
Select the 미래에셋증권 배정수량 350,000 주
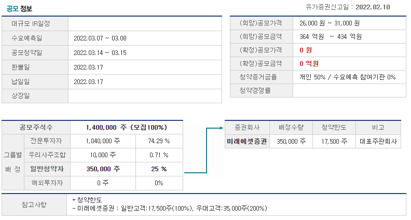point(291,141)
